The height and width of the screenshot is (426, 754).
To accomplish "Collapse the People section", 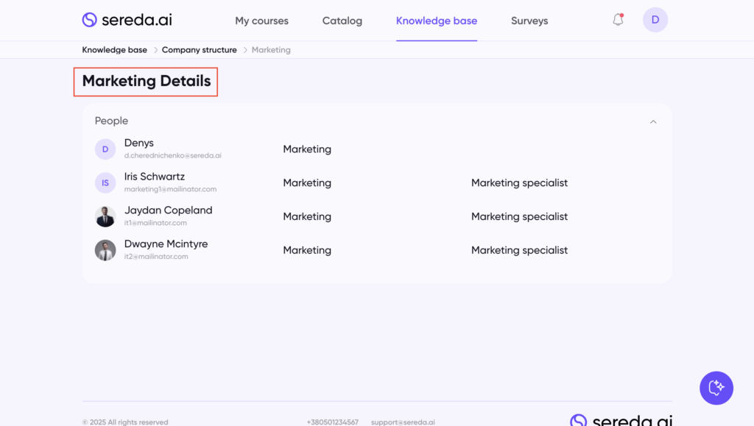I will [x=652, y=121].
